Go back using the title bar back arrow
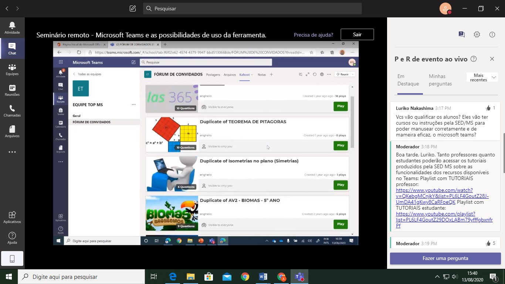 (7, 8)
